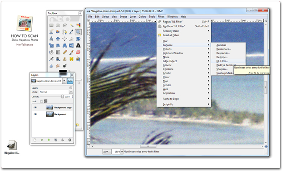This screenshot has height=171, width=286.
Task: Select the Alignment tool
Action: coord(64,39)
